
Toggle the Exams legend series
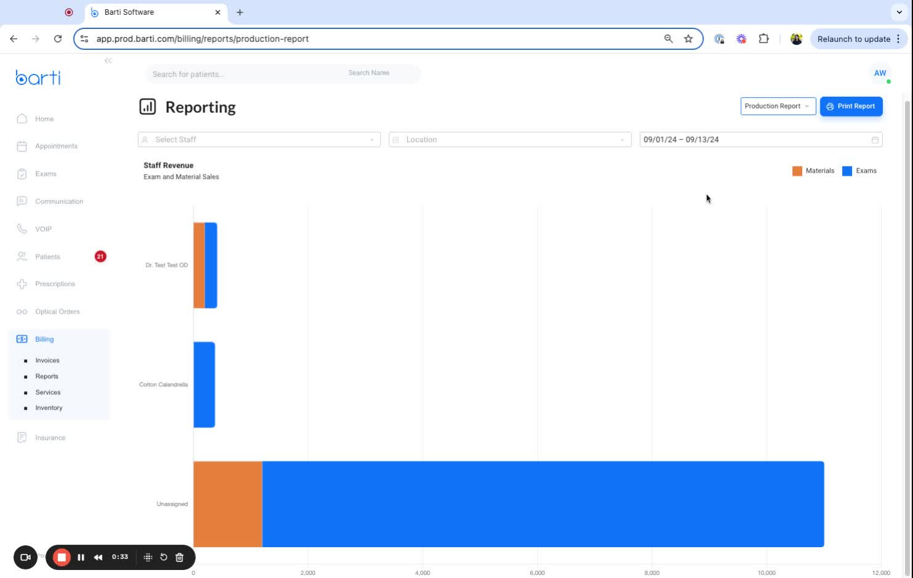859,171
